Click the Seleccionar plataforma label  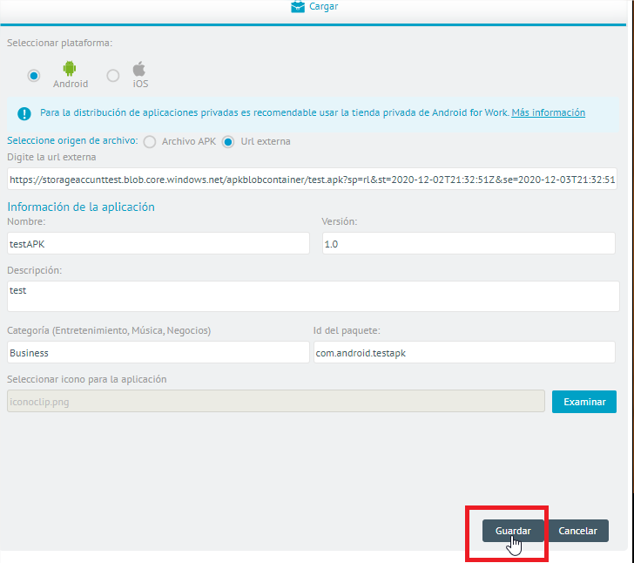coord(60,43)
